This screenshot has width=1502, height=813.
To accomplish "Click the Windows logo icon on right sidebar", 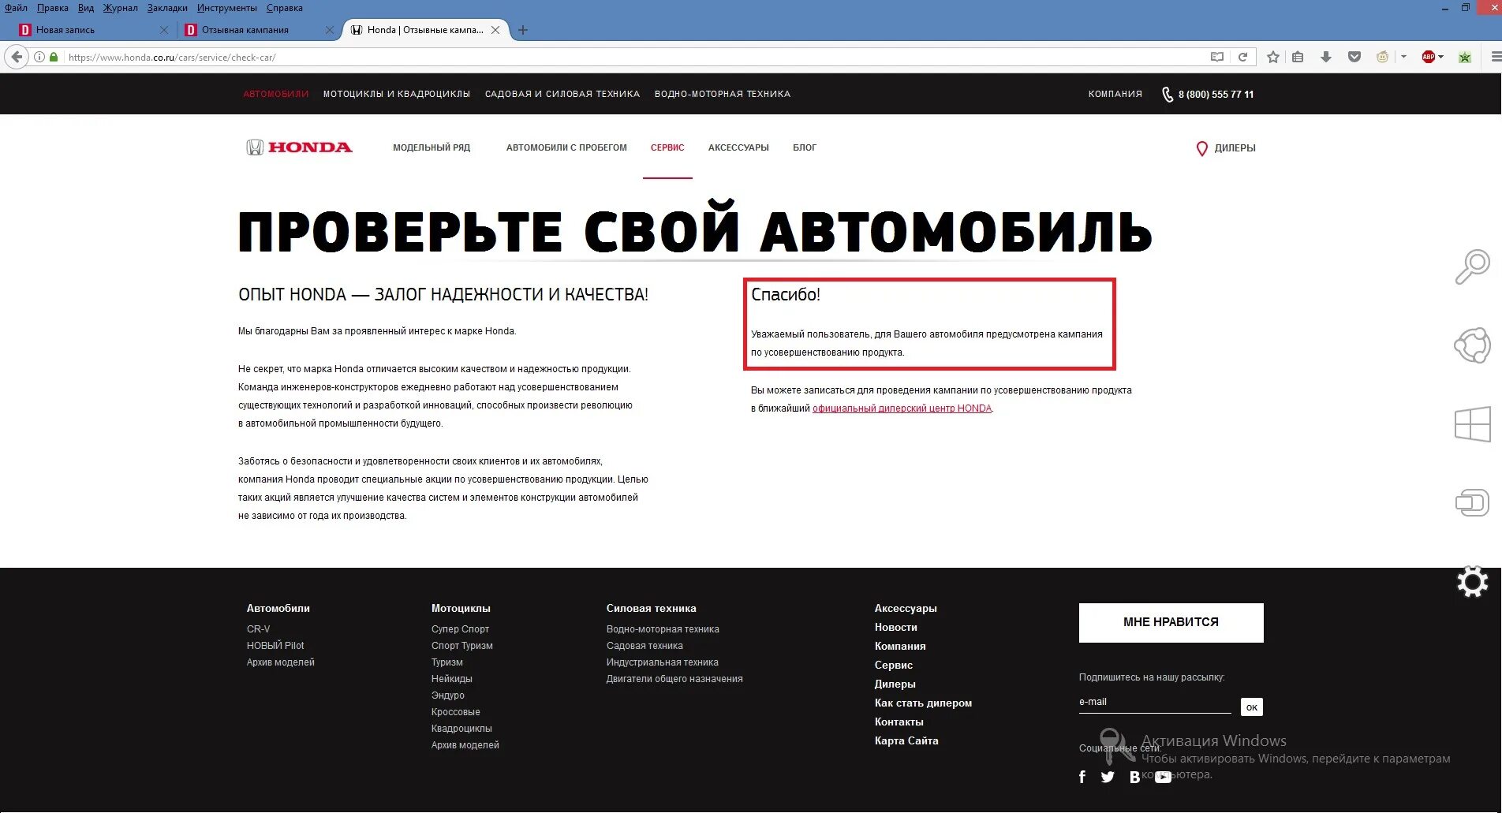I will pos(1472,424).
